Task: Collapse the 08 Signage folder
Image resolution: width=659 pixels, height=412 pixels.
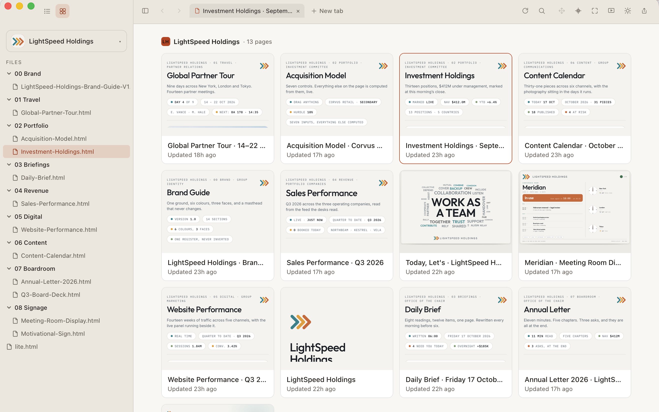Action: click(9, 307)
